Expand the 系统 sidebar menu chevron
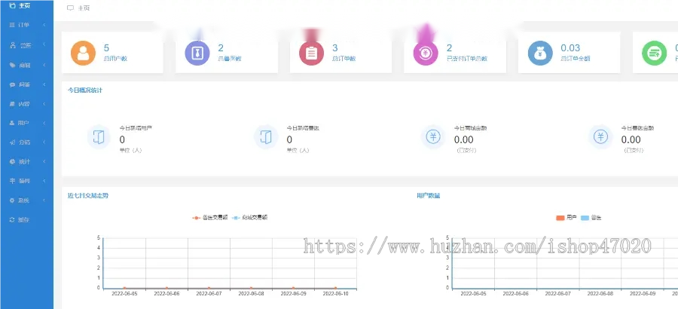The height and width of the screenshot is (309, 678). click(x=44, y=200)
